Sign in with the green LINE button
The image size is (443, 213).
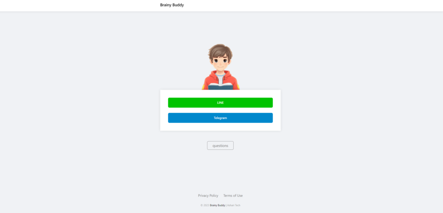(220, 103)
